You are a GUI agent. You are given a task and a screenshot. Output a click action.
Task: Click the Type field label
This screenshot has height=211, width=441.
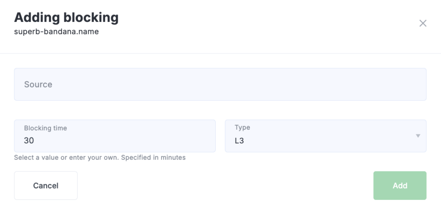(242, 127)
